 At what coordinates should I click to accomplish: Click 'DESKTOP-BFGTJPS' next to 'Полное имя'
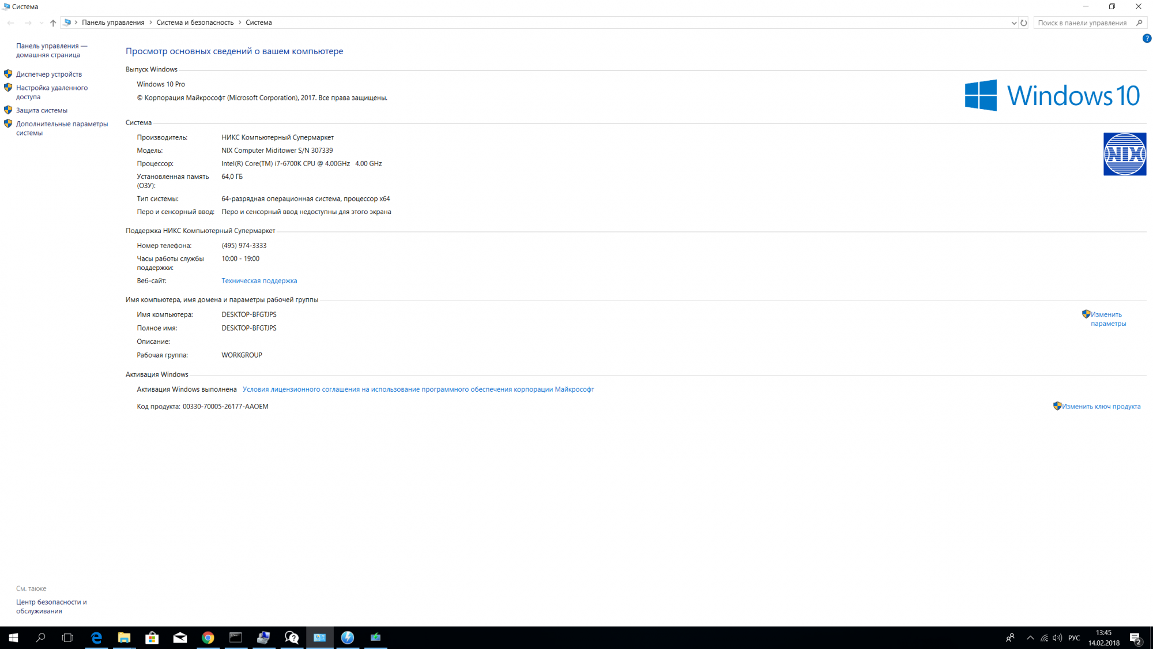pyautogui.click(x=249, y=328)
